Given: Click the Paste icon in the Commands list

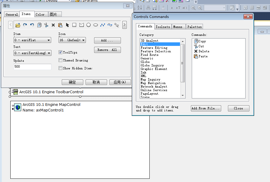Looking at the screenshot, I should click(196, 56).
